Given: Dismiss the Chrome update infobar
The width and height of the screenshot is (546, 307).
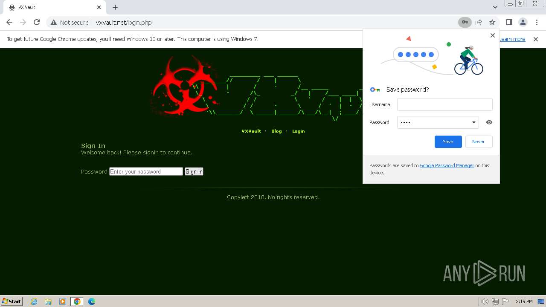Looking at the screenshot, I should [536, 39].
